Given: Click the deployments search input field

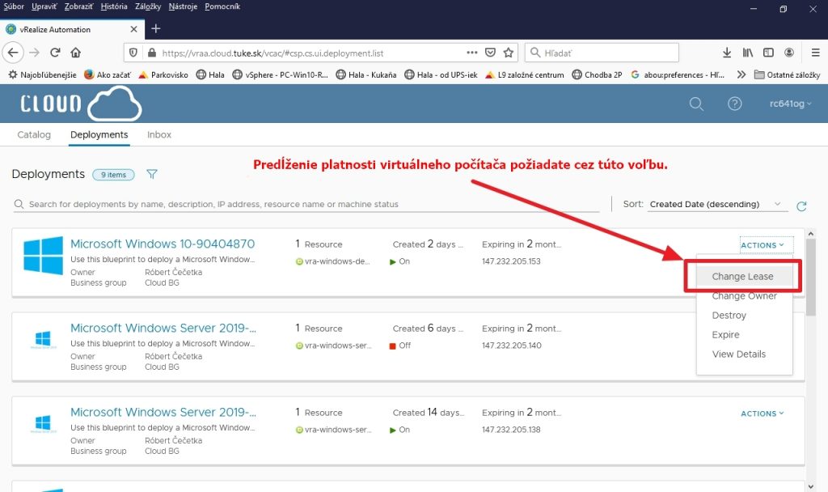Looking at the screenshot, I should point(307,204).
